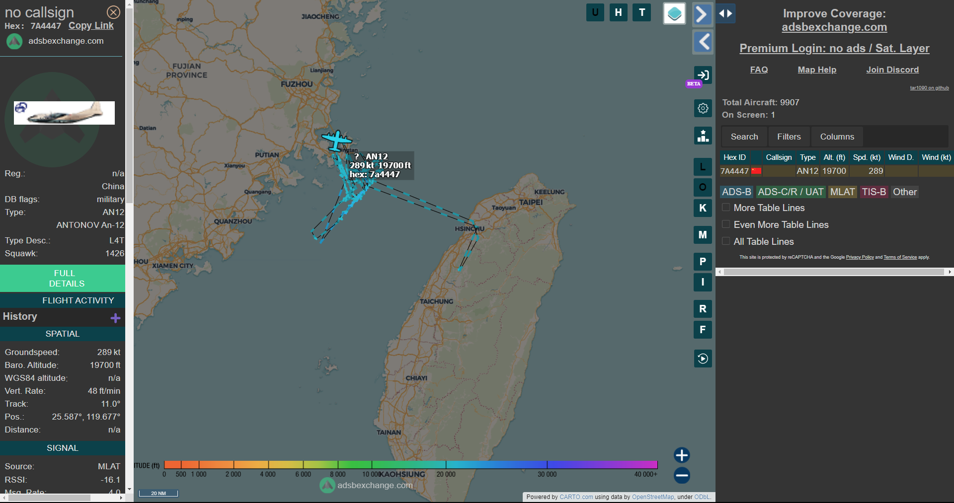Select the AN12 aircraft icon on map
This screenshot has height=503, width=954.
pyautogui.click(x=337, y=141)
